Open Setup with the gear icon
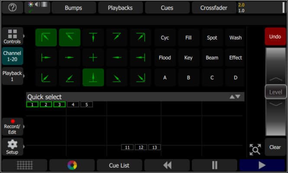This screenshot has width=288, height=173. tap(12, 147)
